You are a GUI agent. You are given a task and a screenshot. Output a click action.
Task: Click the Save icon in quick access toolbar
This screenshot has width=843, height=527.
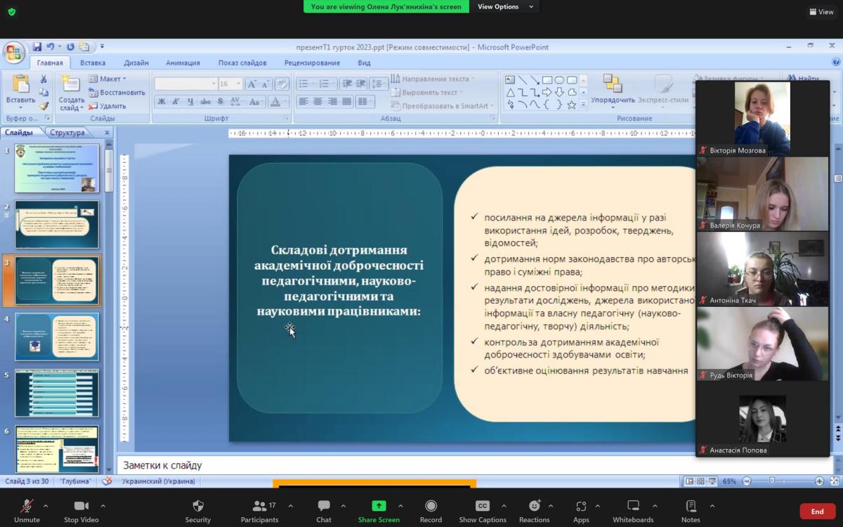(x=37, y=47)
